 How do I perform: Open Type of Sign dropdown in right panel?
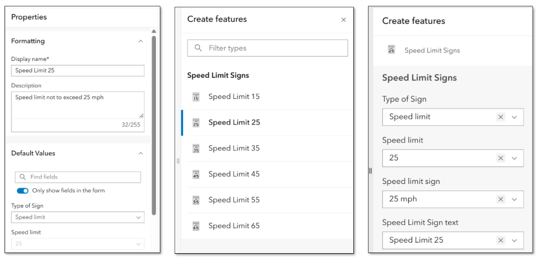click(514, 117)
